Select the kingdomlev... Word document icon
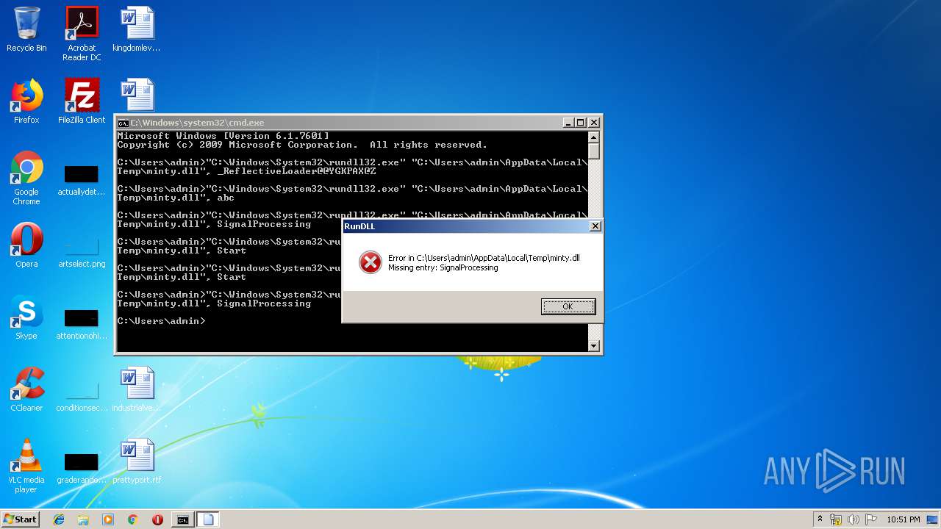941x529 pixels. coord(137,29)
